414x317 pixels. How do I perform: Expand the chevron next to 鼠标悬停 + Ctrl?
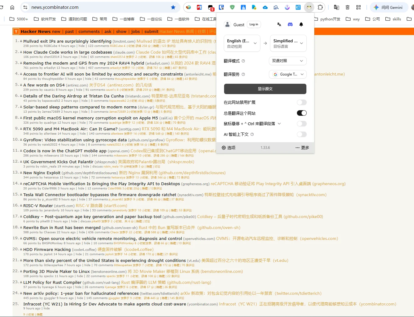click(x=279, y=124)
